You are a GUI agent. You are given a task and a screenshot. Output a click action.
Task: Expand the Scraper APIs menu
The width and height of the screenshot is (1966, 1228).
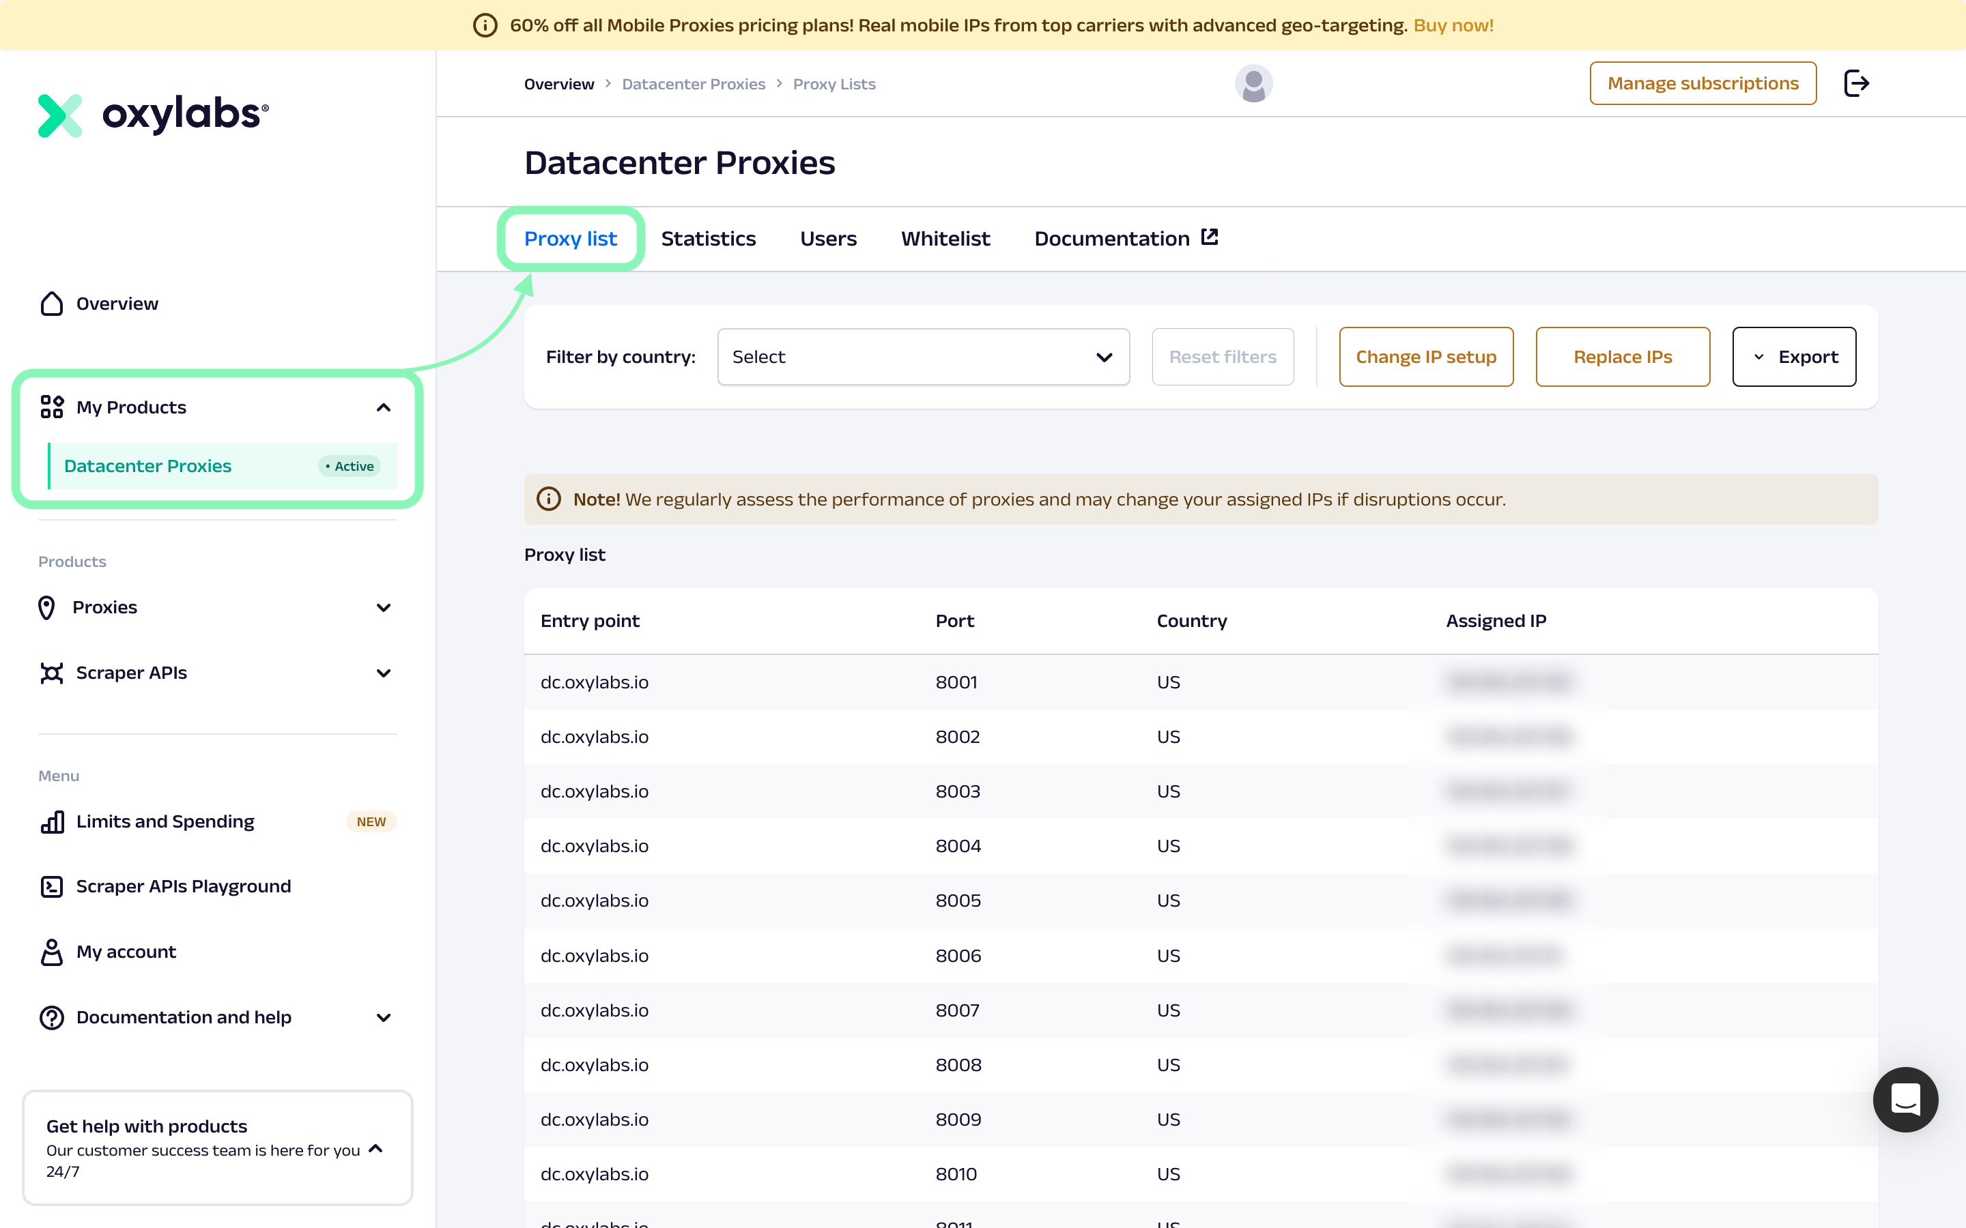pyautogui.click(x=384, y=673)
